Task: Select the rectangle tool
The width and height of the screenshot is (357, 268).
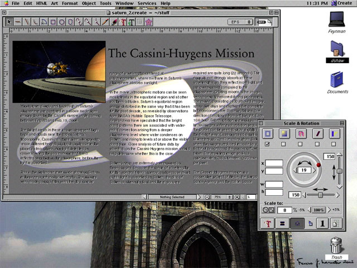Action: 53,22
